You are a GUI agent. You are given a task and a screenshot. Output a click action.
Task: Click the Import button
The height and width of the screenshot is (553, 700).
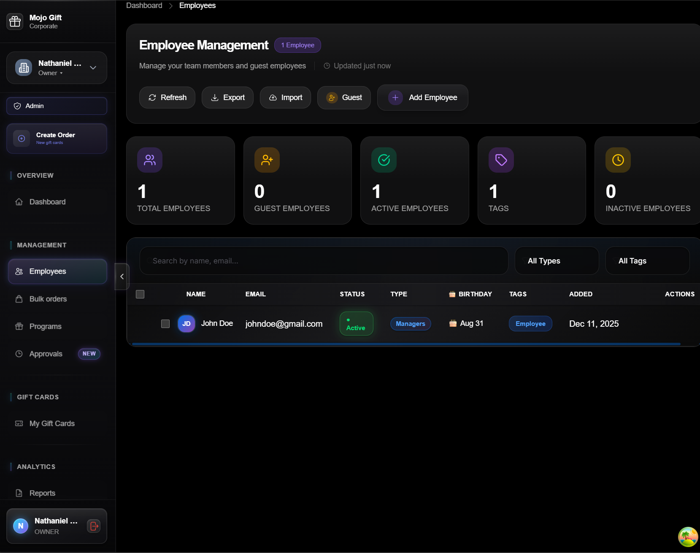click(285, 98)
